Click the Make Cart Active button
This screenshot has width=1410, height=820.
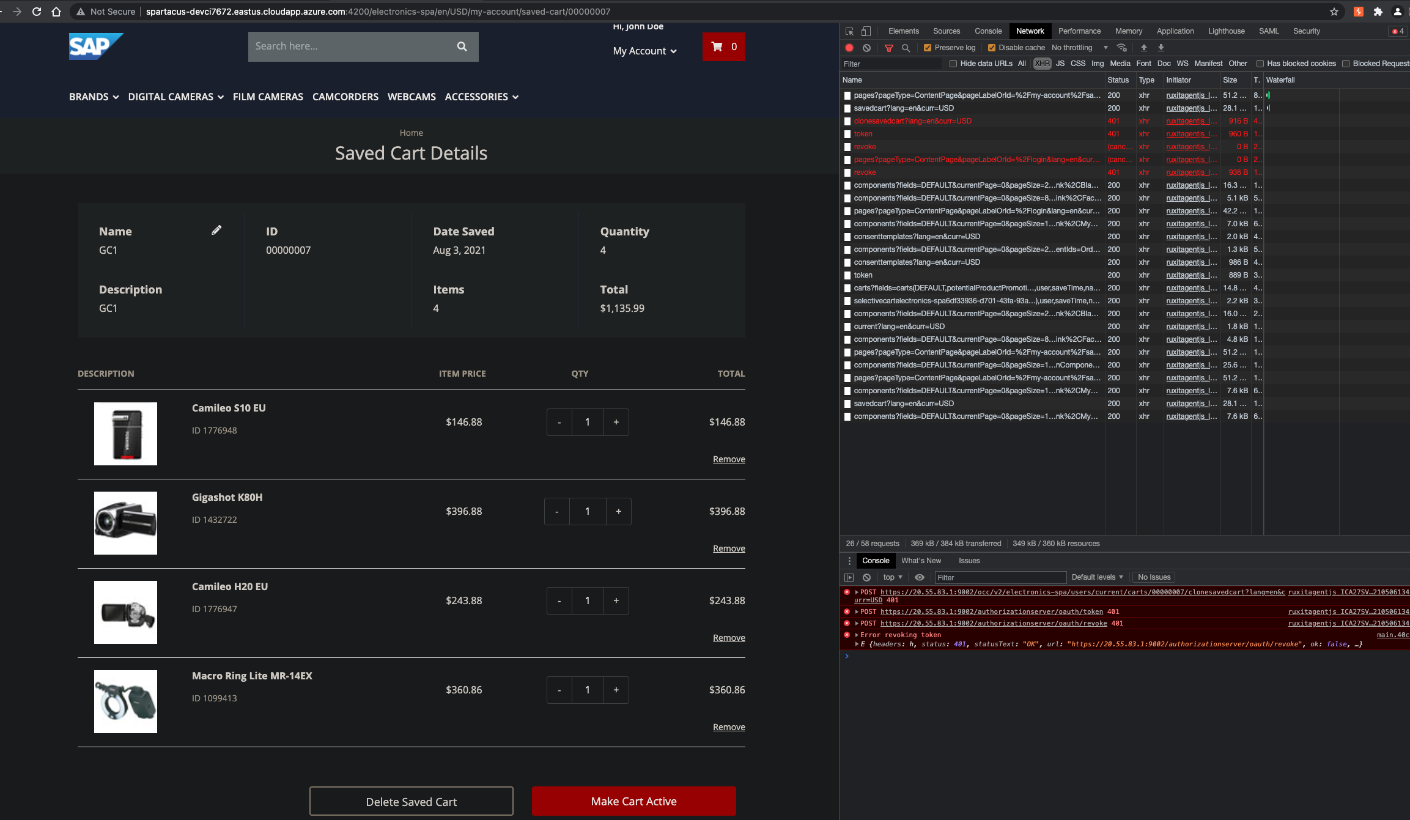point(633,800)
